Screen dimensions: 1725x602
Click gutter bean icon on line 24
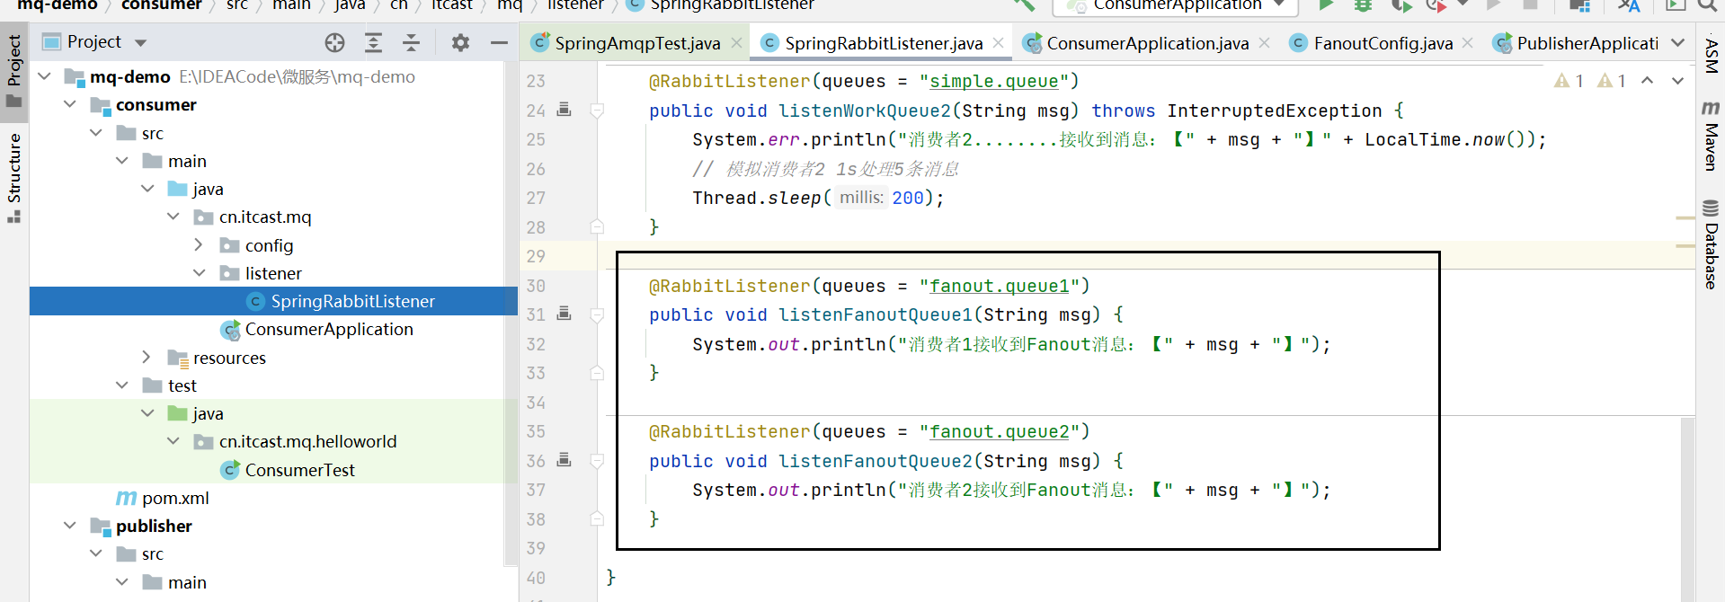[x=565, y=110]
